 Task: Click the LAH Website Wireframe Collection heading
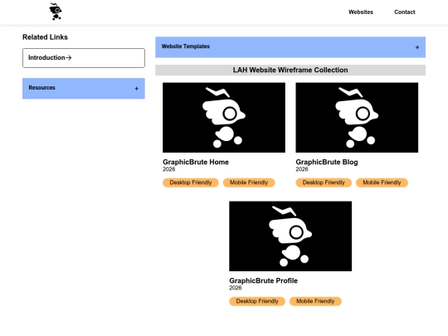pos(290,70)
